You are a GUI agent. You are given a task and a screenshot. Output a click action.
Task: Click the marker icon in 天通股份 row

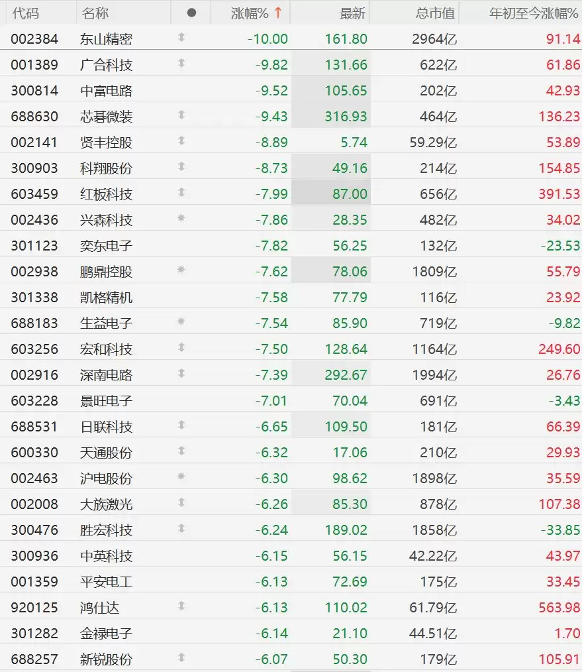pyautogui.click(x=181, y=451)
